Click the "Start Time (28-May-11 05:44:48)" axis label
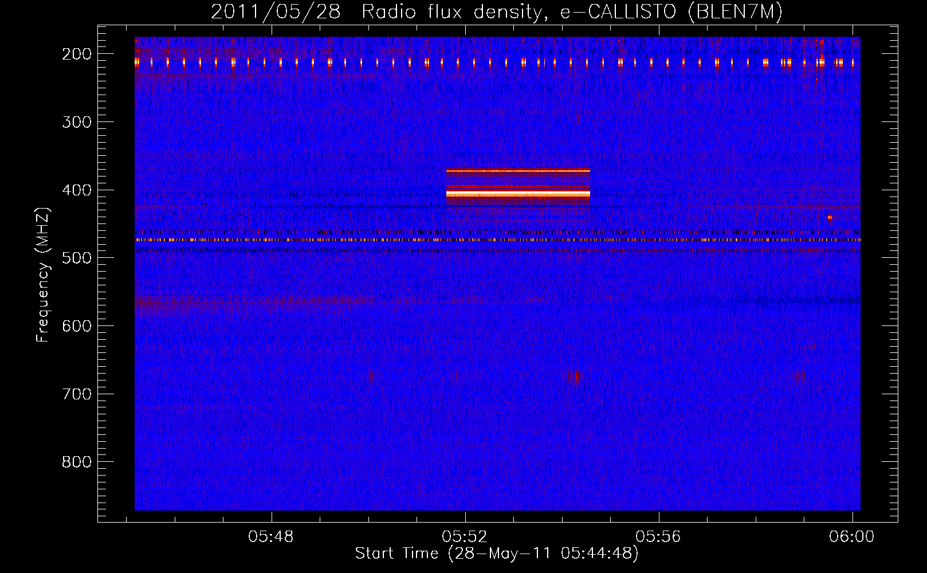 point(496,554)
